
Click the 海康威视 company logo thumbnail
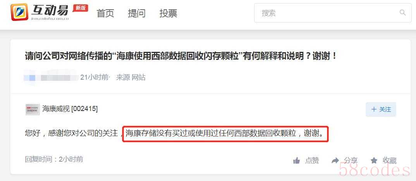[x=33, y=109]
